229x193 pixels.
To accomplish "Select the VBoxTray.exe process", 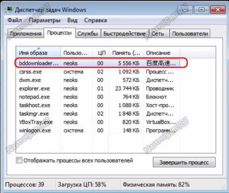I will [x=98, y=122].
